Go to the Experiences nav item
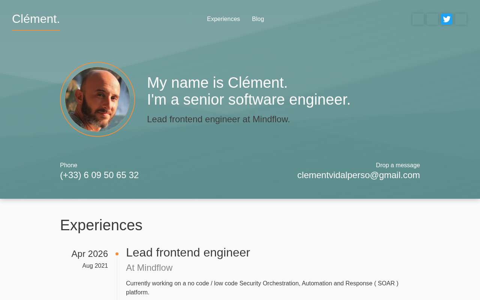The width and height of the screenshot is (480, 300). 223,19
